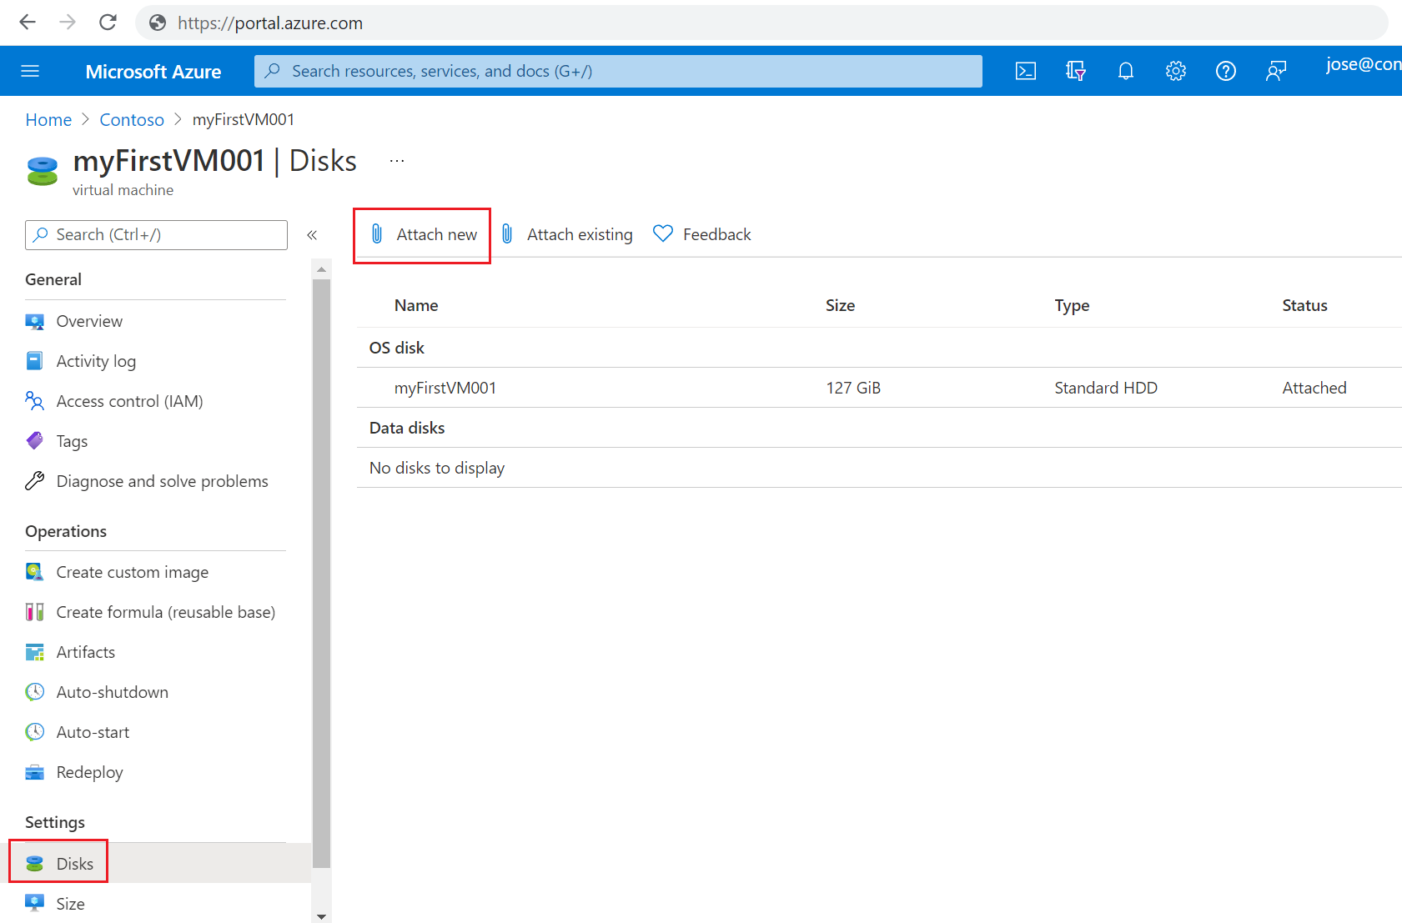This screenshot has height=923, width=1402.
Task: Open the ellipsis more options next to Disks title
Action: click(x=397, y=161)
